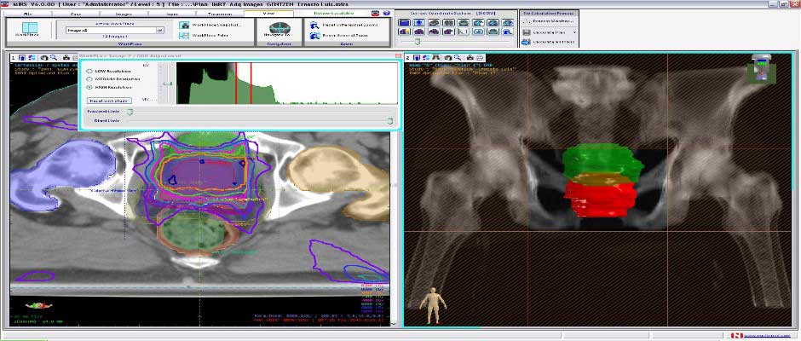Open the View tab
Image resolution: width=801 pixels, height=341 pixels.
point(268,14)
